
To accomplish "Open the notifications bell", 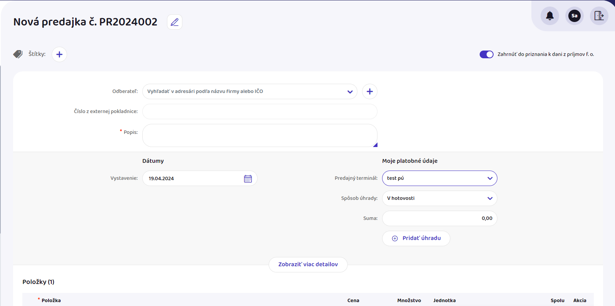I will tap(549, 16).
